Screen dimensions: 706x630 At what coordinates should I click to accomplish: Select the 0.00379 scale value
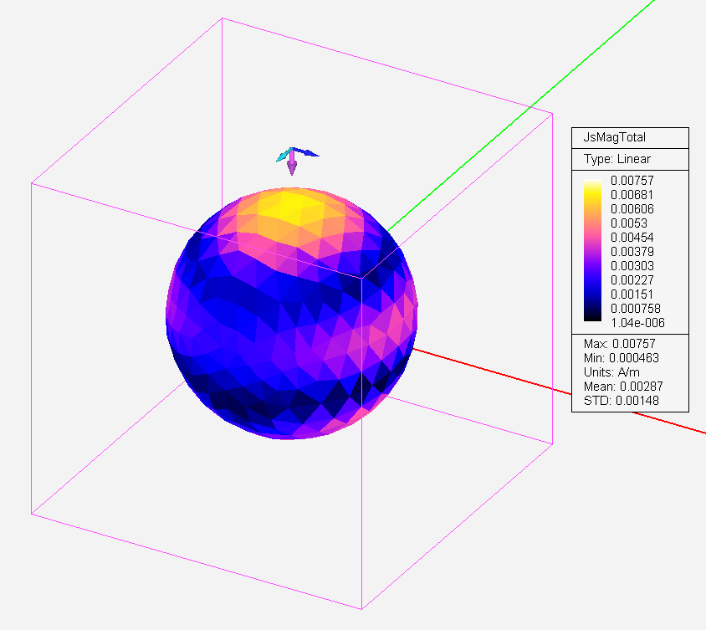(632, 252)
